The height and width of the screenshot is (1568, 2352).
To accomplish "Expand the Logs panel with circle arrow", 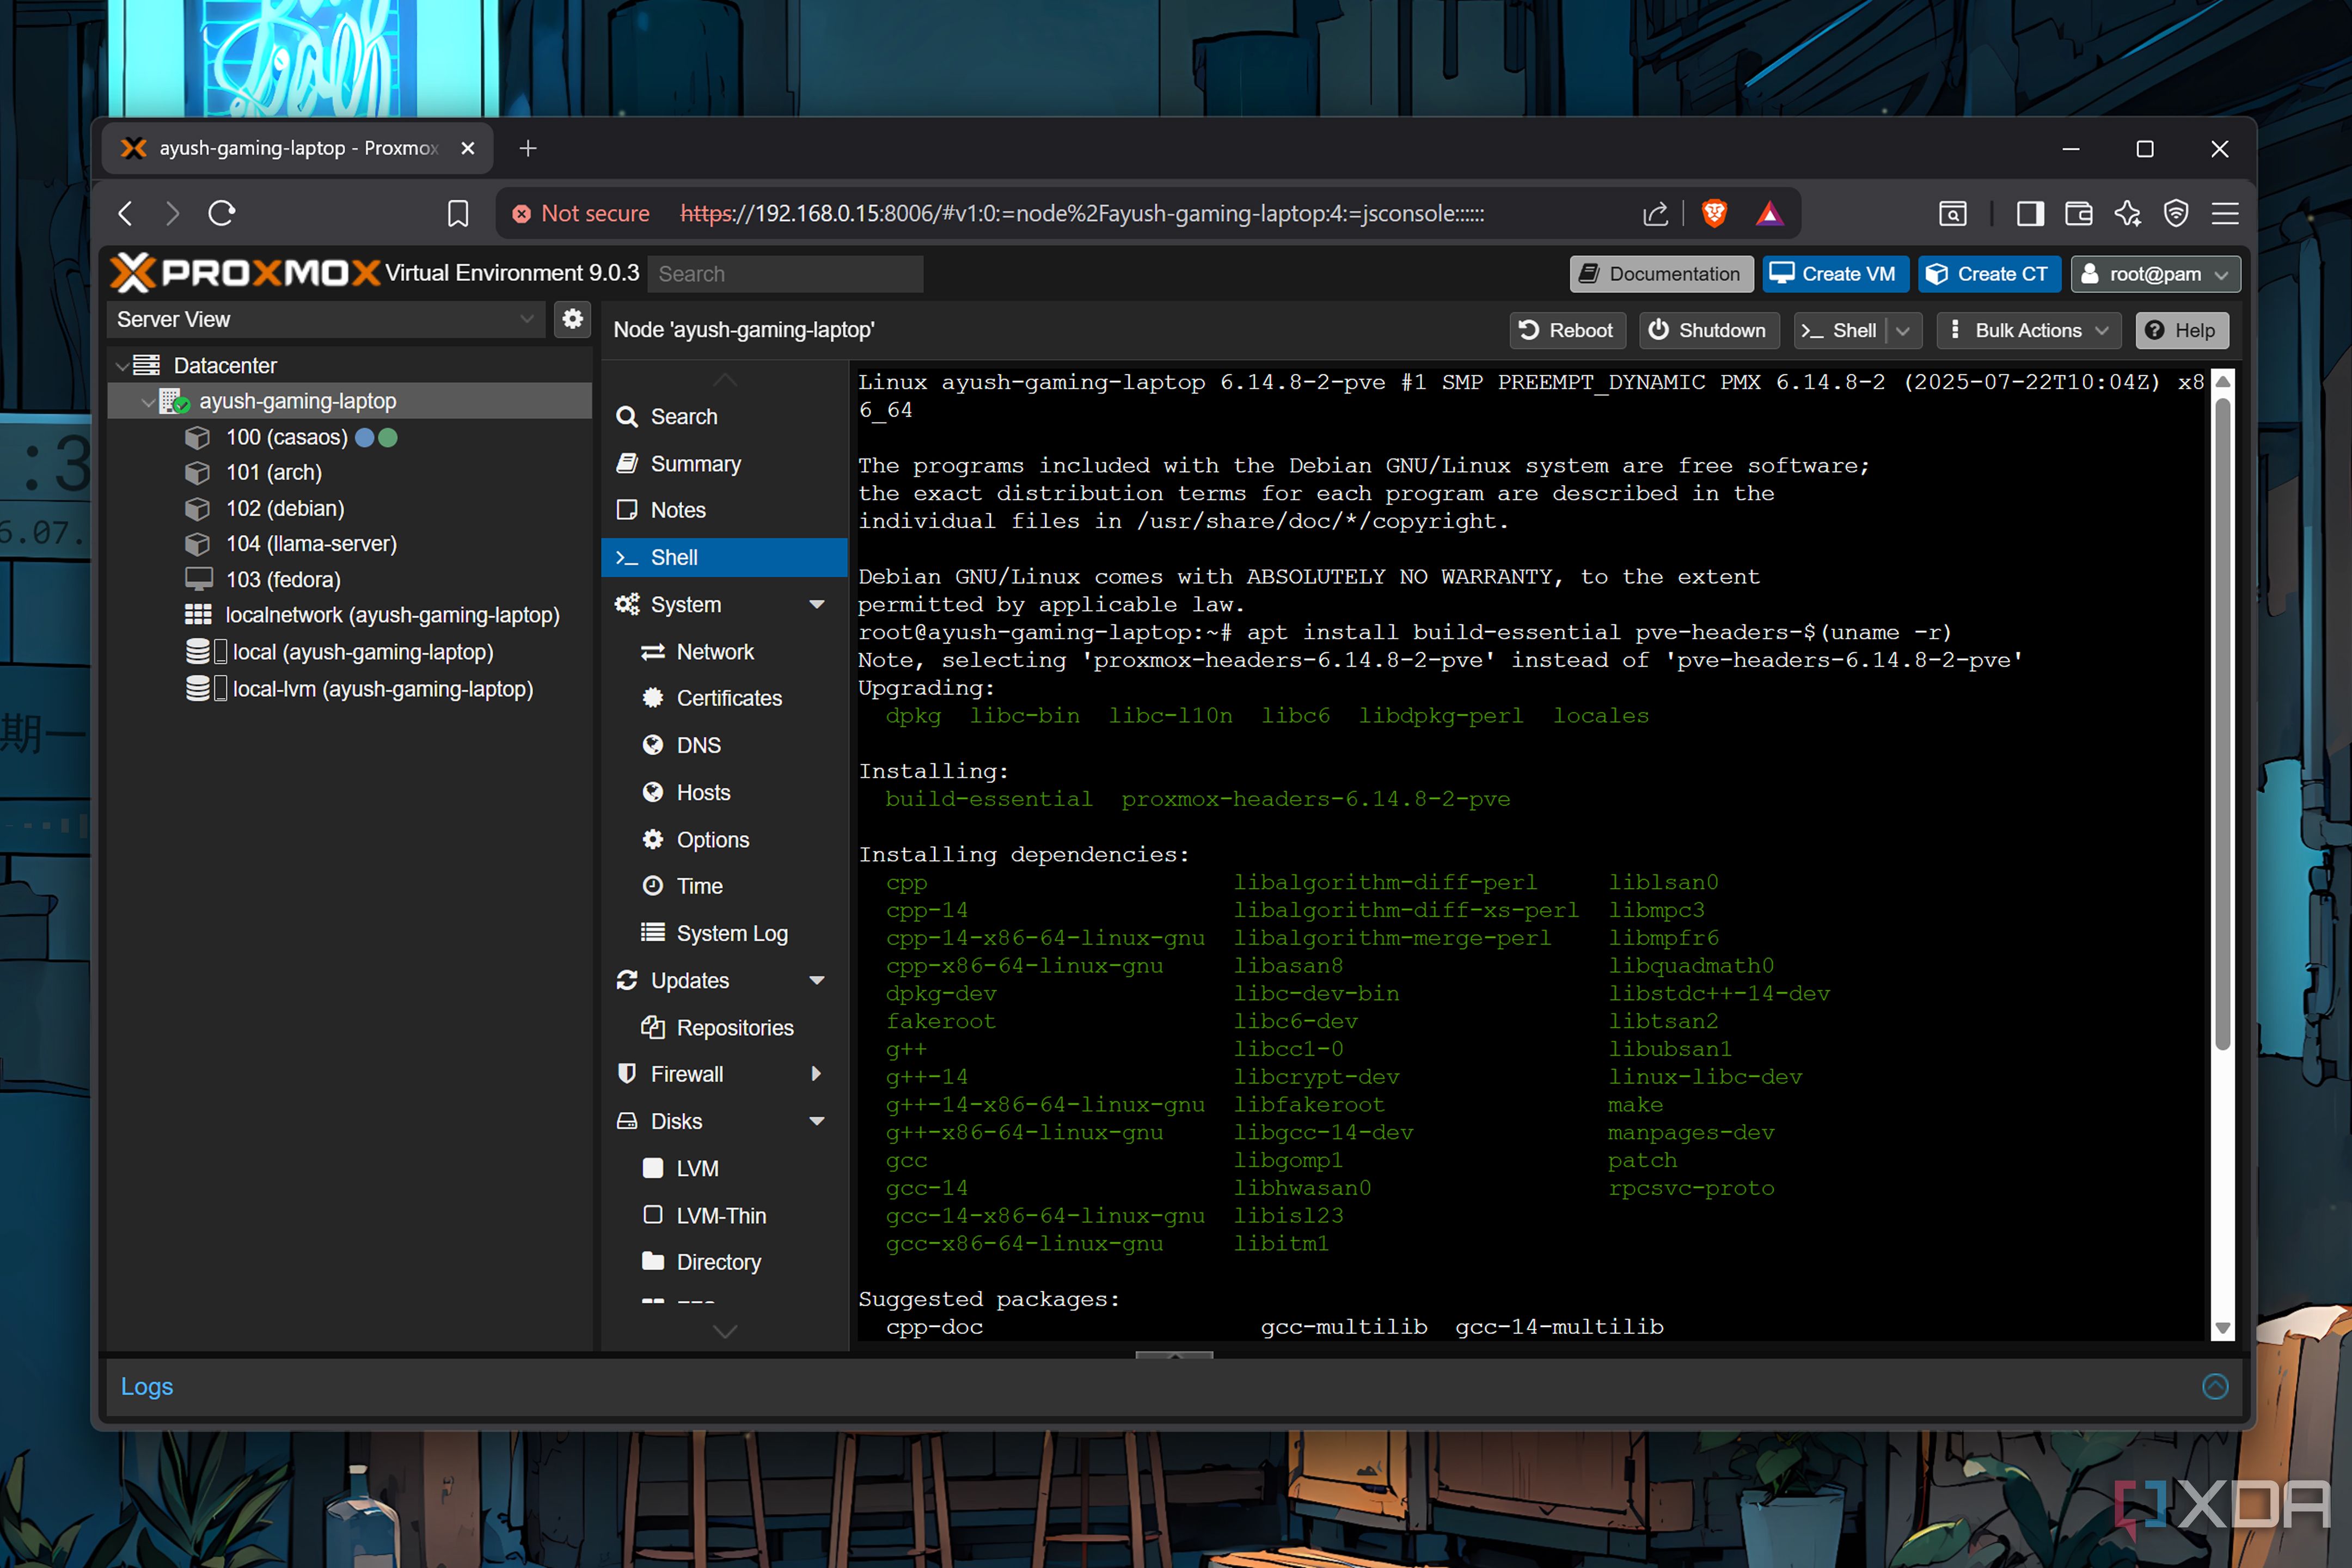I will [2215, 1386].
